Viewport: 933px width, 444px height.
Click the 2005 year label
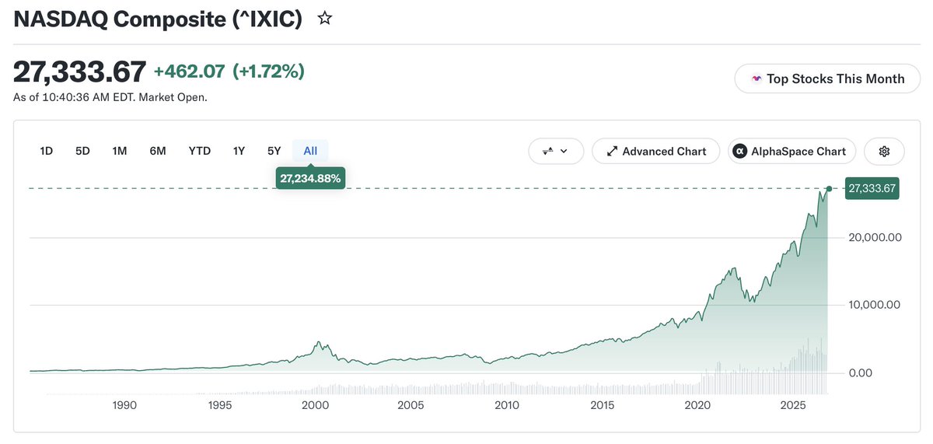[x=411, y=405]
